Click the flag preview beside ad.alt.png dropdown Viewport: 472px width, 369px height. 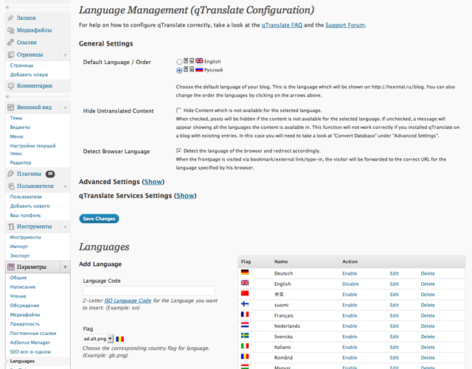pos(119,339)
